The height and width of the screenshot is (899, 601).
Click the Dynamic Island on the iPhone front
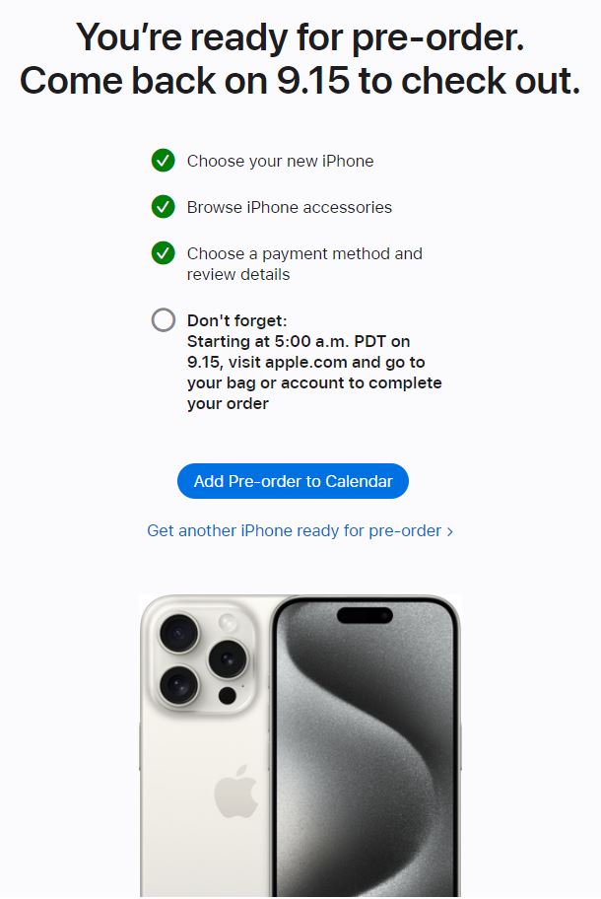tap(365, 616)
